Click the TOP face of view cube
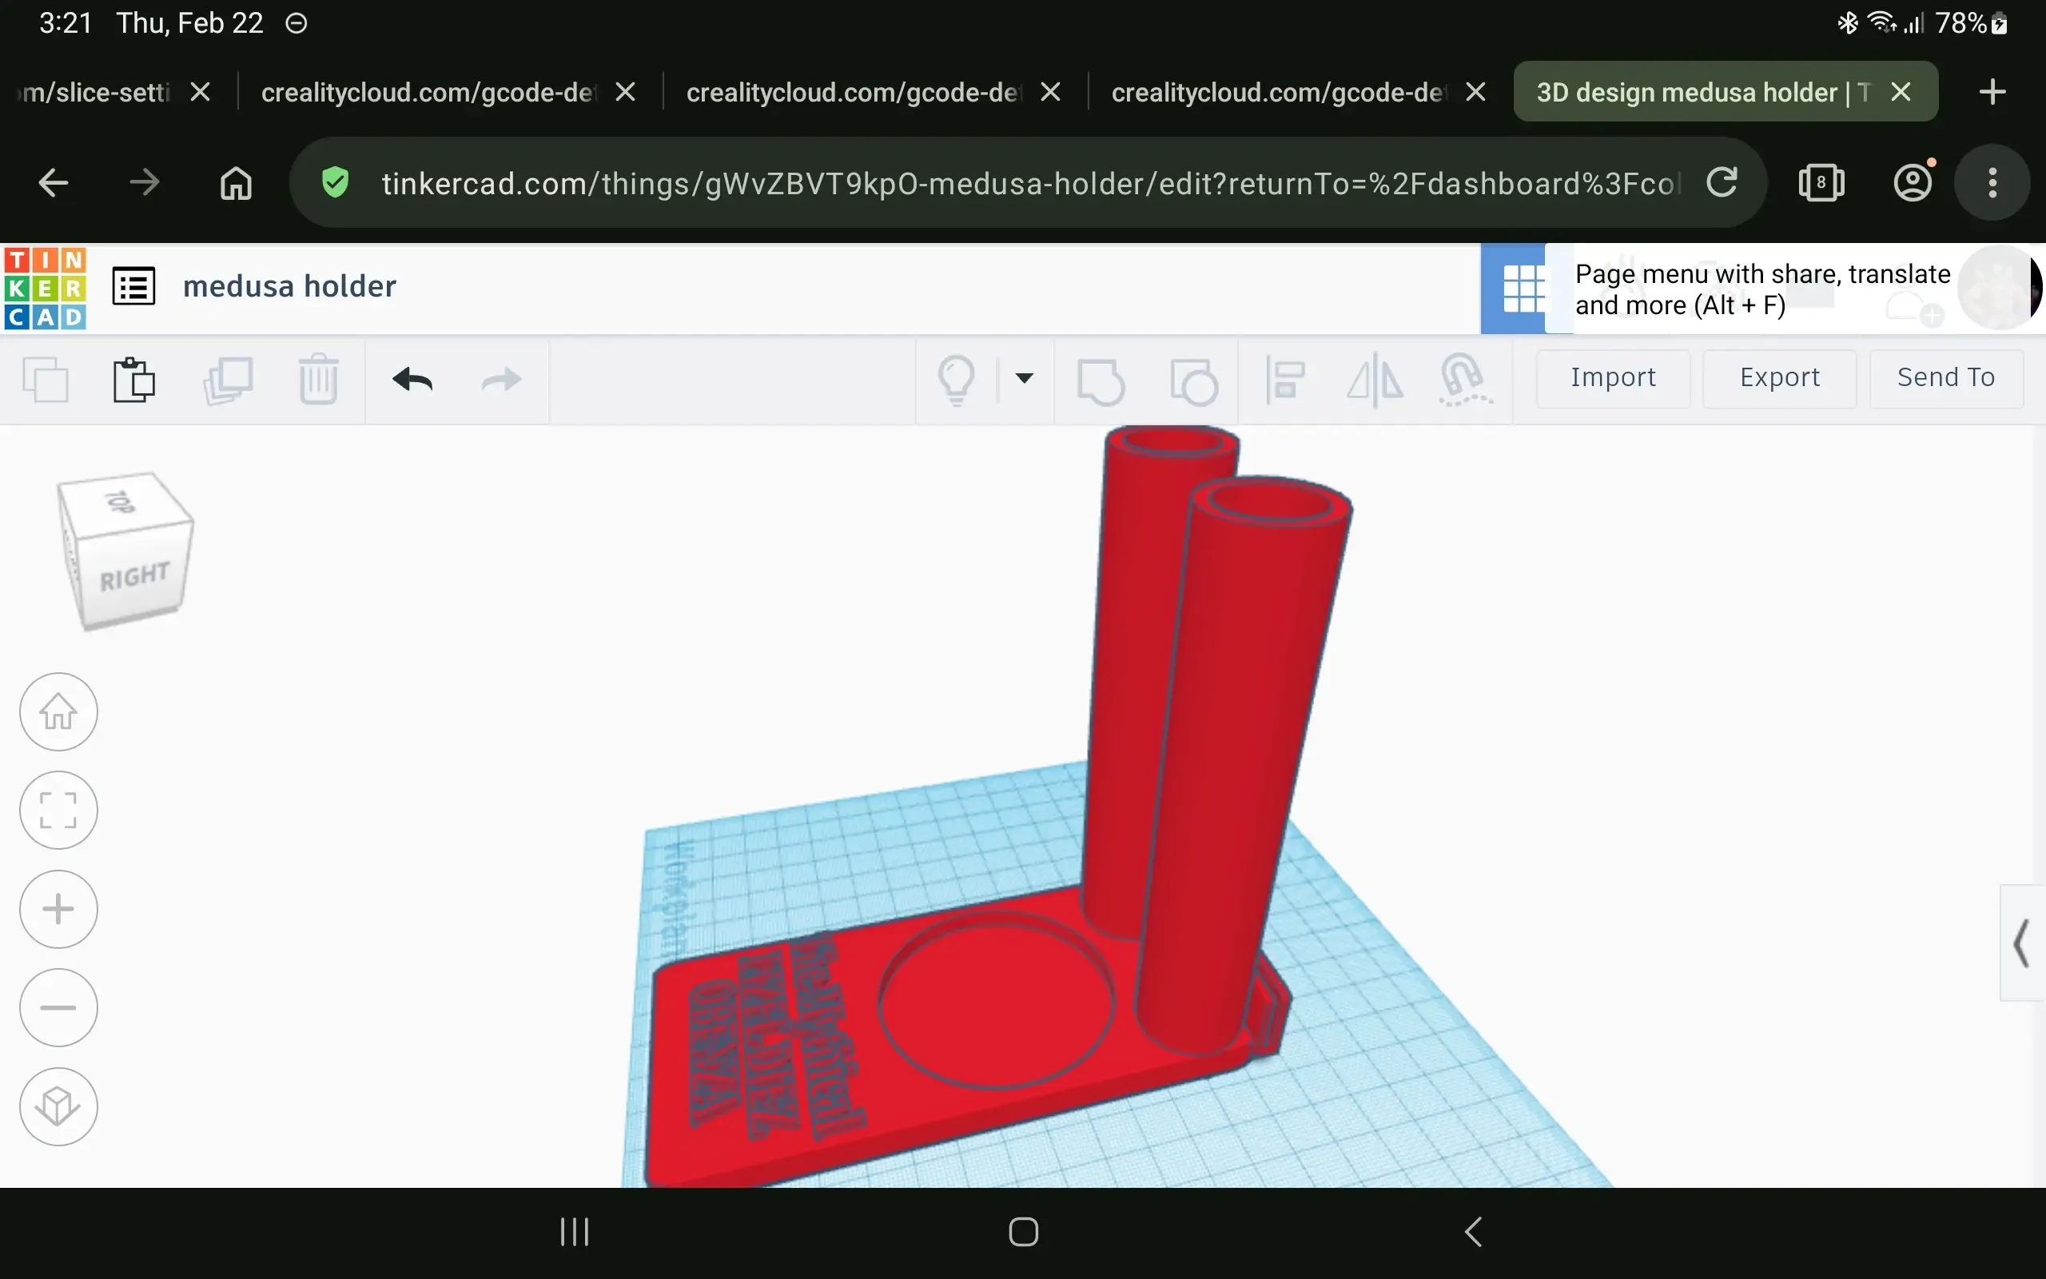Viewport: 2046px width, 1279px height. coord(121,503)
